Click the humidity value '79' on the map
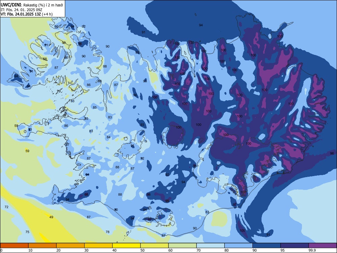The image size is (337, 253). [x=59, y=91]
